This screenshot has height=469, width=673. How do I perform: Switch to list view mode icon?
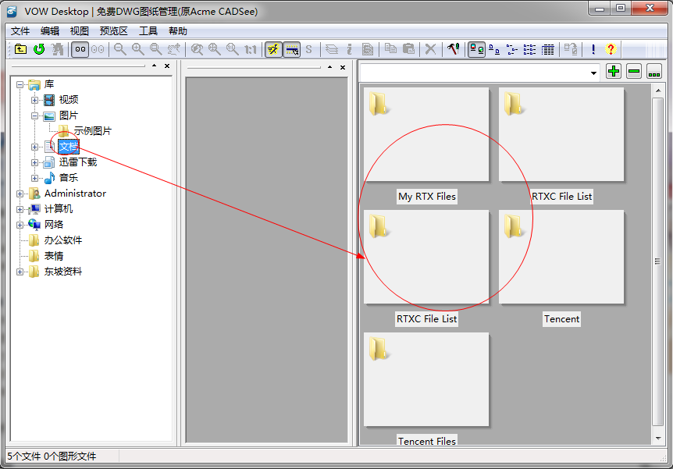pos(529,49)
